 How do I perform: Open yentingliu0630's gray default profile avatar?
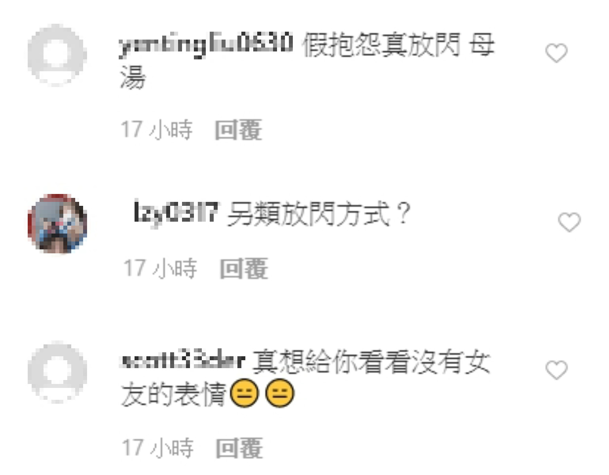point(57,54)
